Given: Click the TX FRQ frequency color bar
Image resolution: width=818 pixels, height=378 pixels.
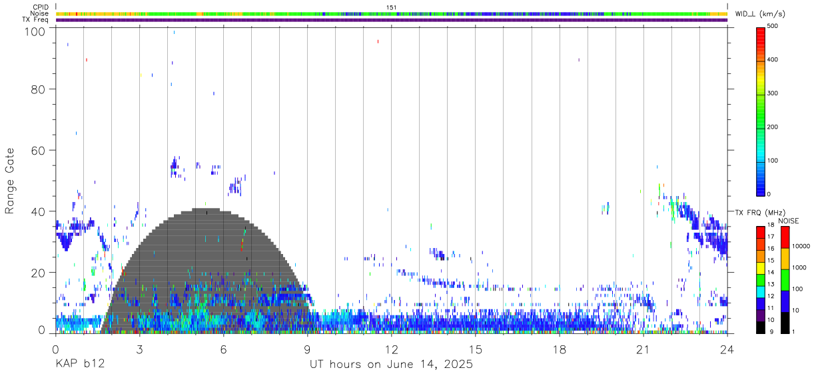Looking at the screenshot, I should [760, 279].
